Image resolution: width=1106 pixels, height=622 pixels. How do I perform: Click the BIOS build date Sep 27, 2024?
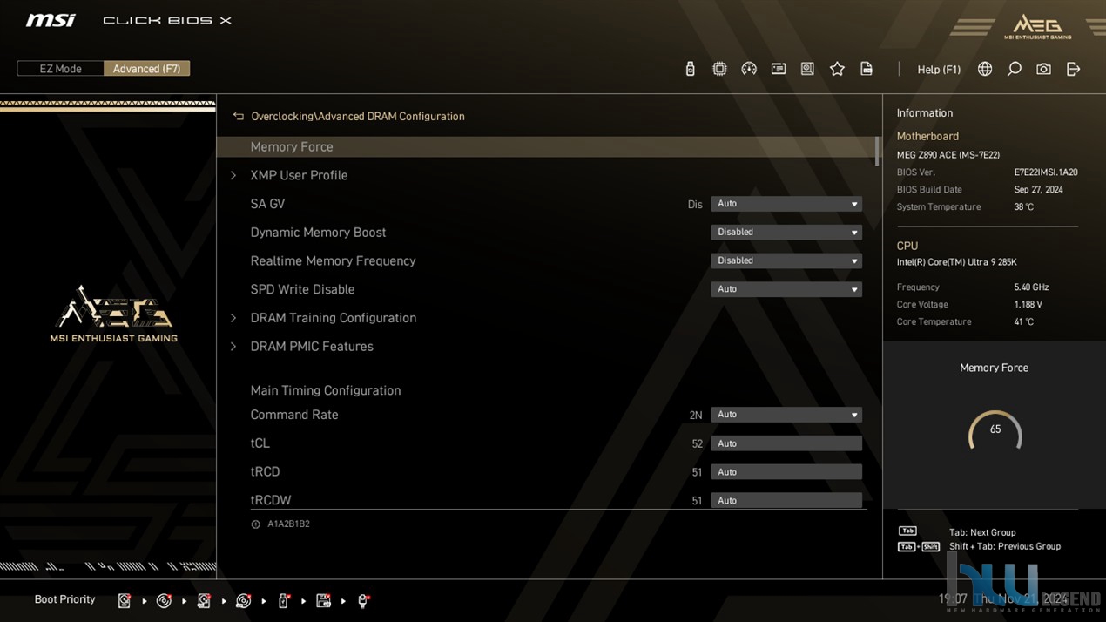tap(1038, 190)
